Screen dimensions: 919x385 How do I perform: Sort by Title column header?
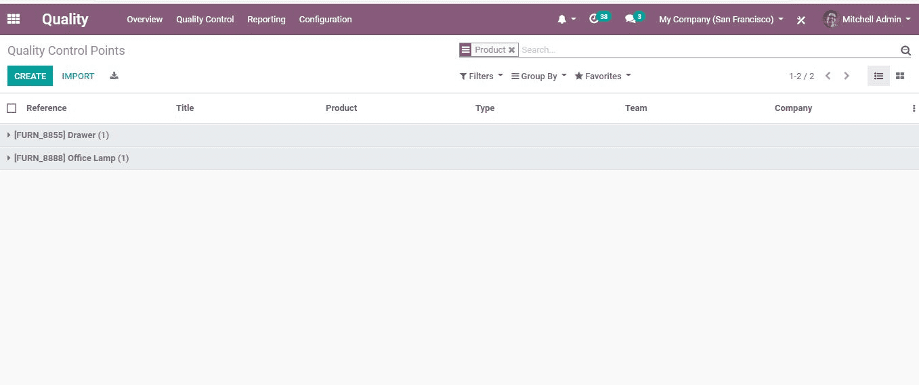click(185, 108)
